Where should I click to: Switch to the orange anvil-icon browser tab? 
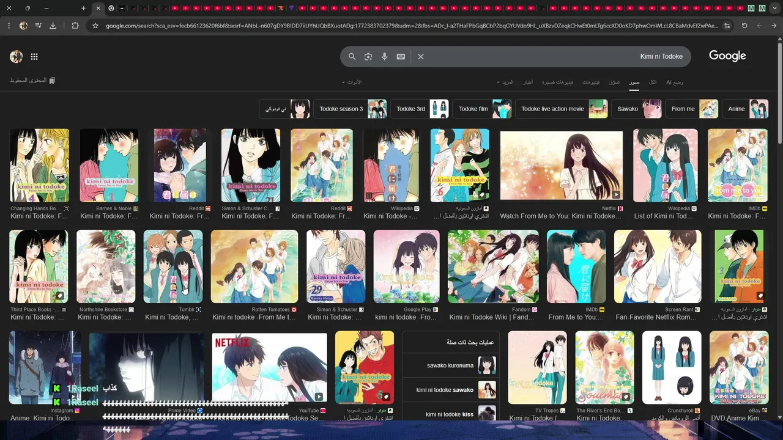click(281, 8)
